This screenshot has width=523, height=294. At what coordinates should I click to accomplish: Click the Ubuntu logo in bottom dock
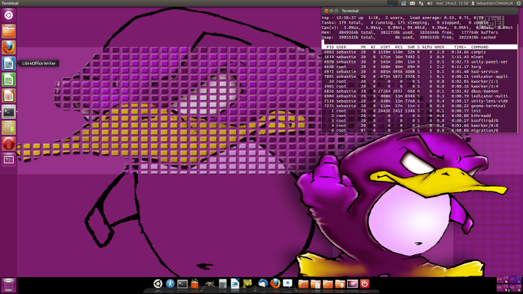[x=158, y=284]
